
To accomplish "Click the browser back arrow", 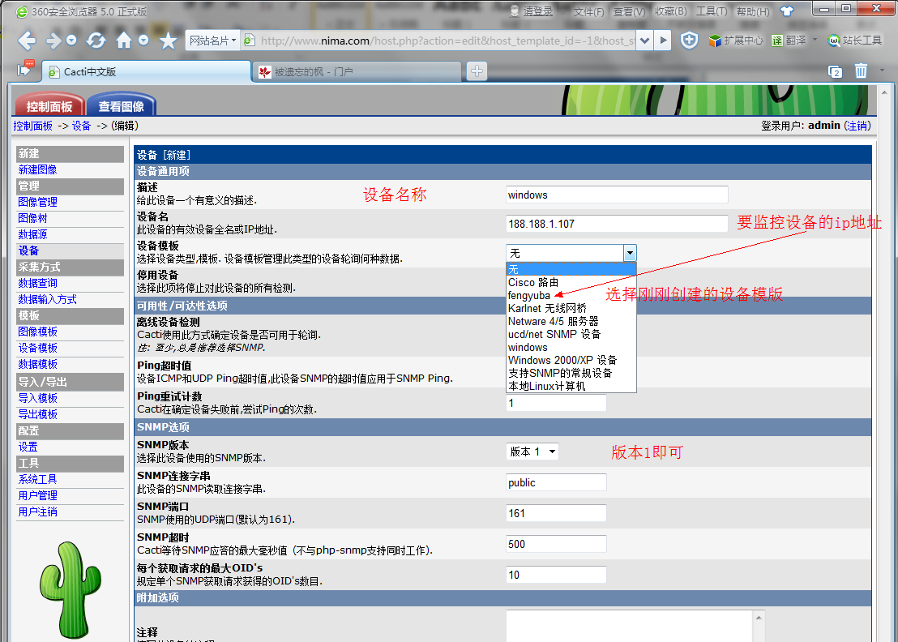I will 27,41.
